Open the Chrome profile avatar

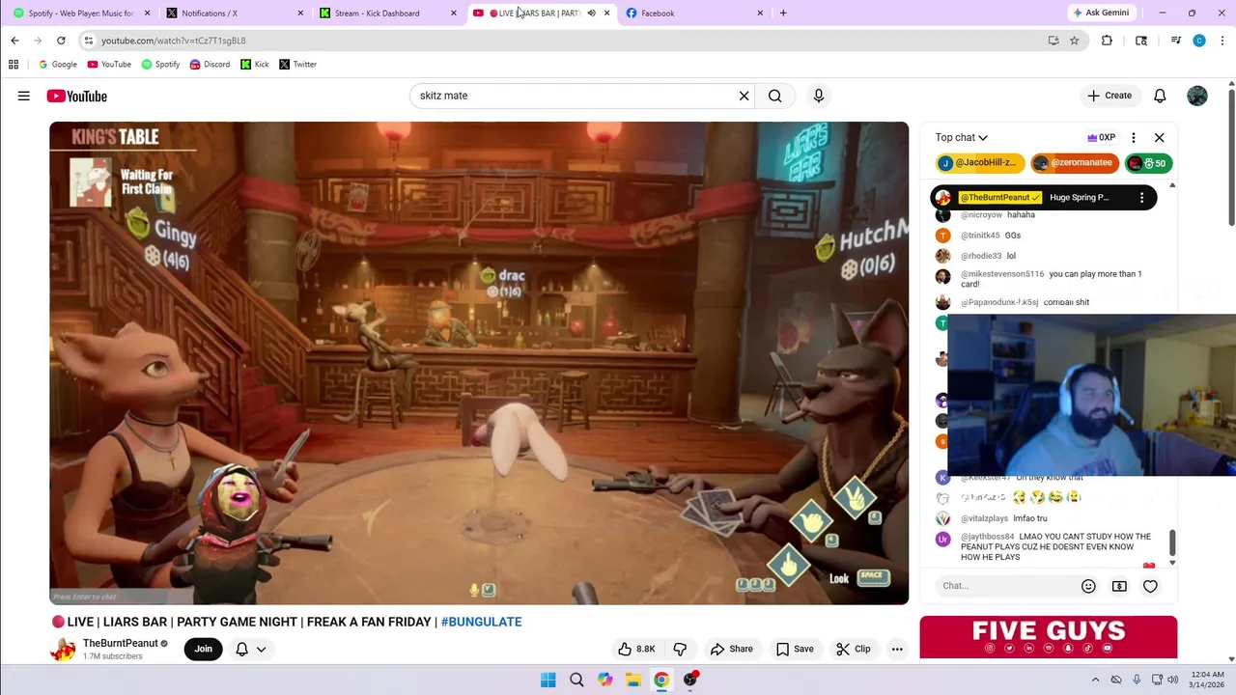pyautogui.click(x=1199, y=41)
